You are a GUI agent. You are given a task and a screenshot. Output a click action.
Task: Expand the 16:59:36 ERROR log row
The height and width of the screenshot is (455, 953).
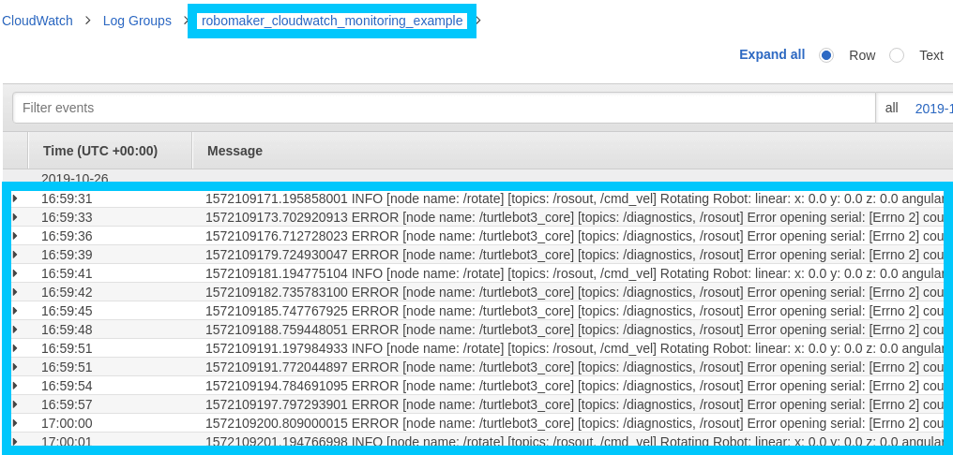[x=15, y=236]
